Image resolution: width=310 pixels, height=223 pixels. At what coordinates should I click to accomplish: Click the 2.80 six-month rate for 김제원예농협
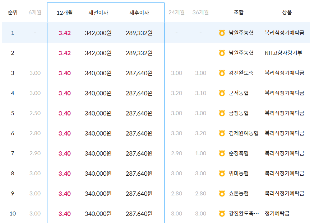tap(35, 133)
